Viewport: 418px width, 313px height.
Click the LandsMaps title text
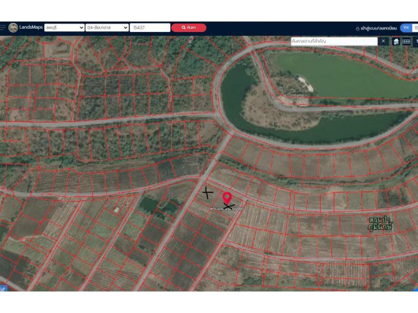tap(31, 27)
